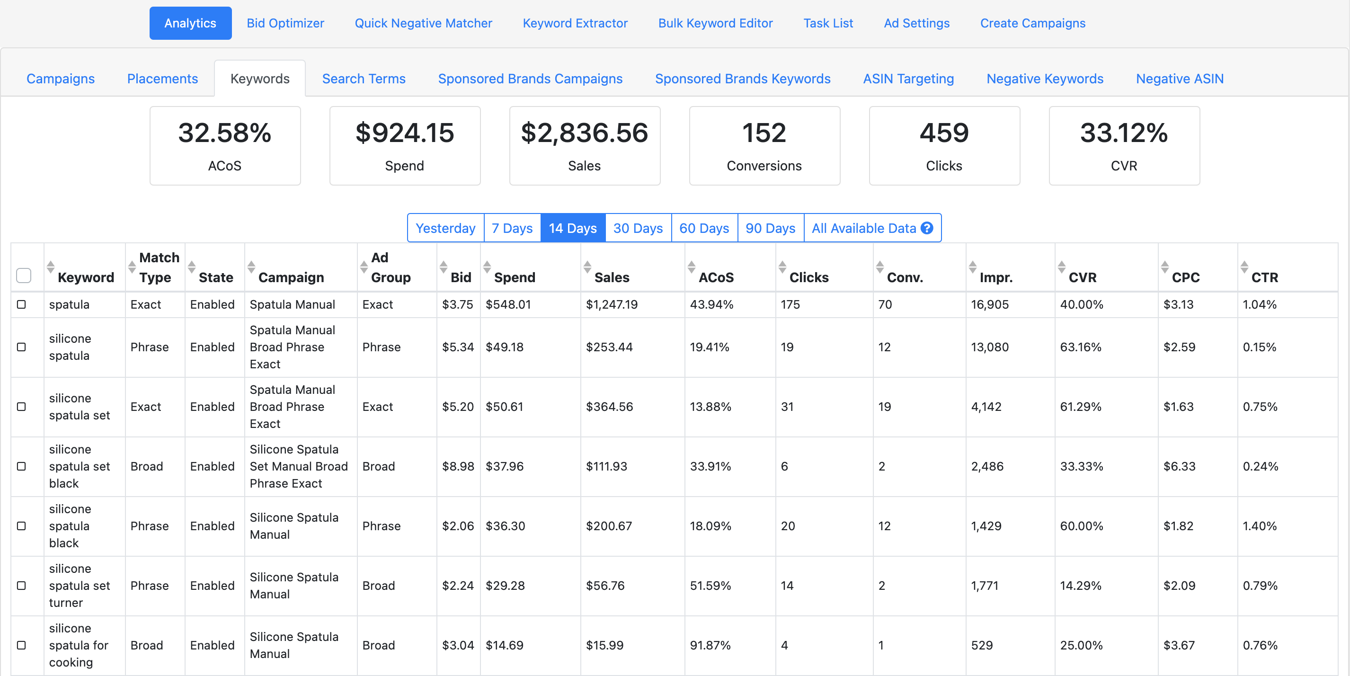
Task: Set date range to Yesterday
Action: tap(445, 228)
